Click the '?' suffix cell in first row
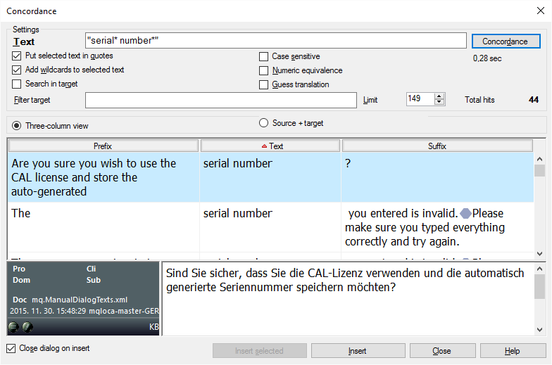 pos(437,177)
